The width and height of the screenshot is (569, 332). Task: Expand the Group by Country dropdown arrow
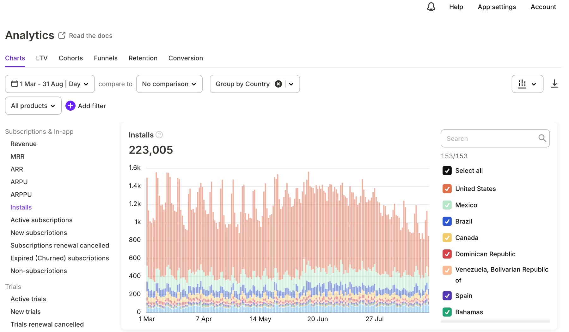pyautogui.click(x=291, y=84)
